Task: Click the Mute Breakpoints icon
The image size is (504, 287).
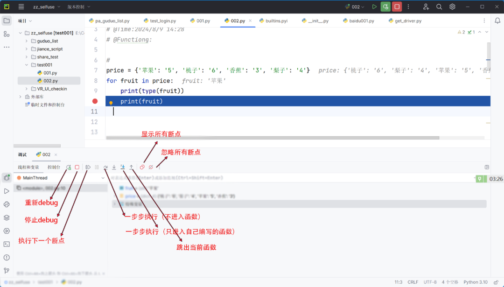Action: (150, 167)
